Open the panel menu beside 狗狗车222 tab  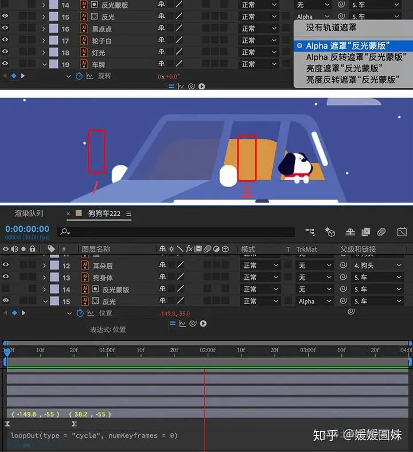[129, 214]
